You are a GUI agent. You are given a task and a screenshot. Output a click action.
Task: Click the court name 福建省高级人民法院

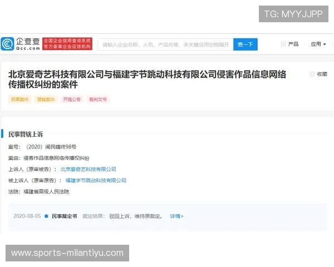46,191
